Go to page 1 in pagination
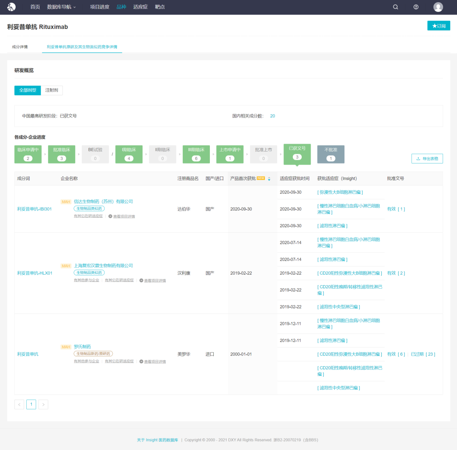 tap(31, 405)
